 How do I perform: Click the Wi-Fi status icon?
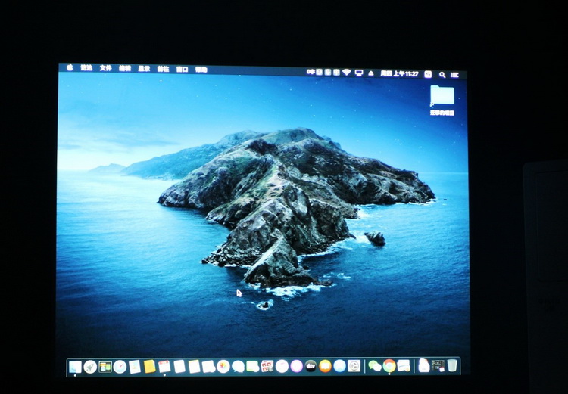click(347, 73)
